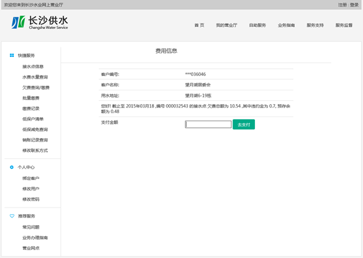Click the 客户名称 label
The image size is (363, 258).
pos(110,85)
